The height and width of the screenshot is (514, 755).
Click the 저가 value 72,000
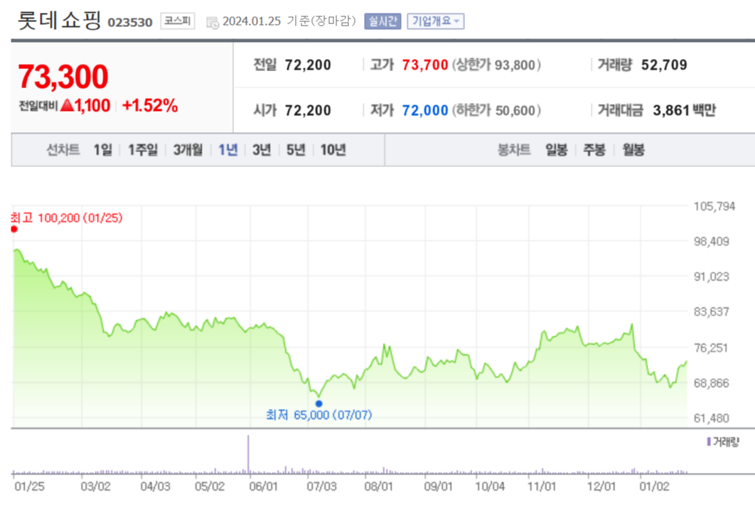425,111
